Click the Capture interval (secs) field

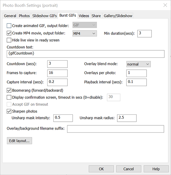(57, 82)
